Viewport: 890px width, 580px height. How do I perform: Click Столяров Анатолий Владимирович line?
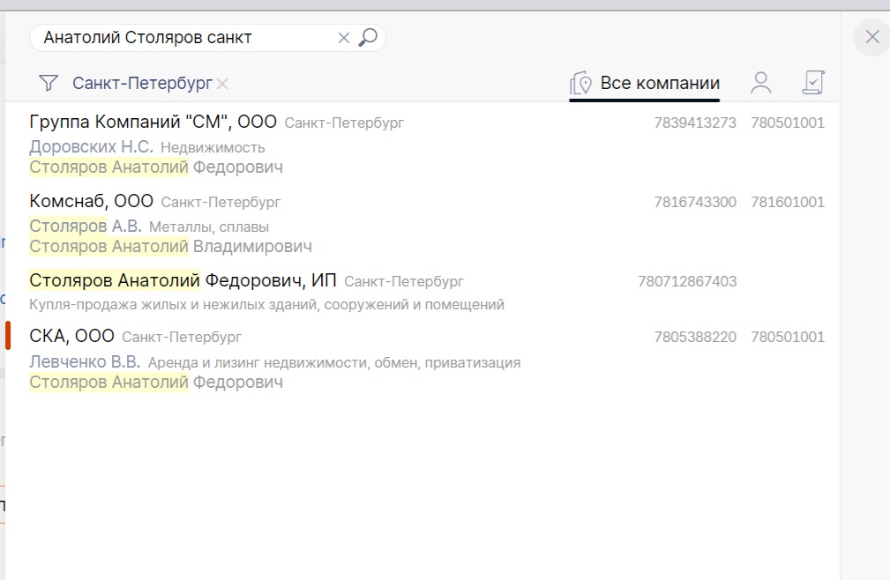point(170,247)
